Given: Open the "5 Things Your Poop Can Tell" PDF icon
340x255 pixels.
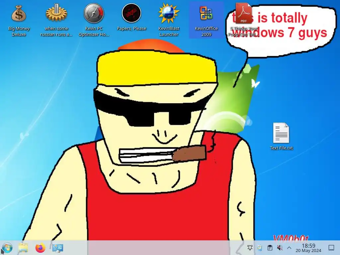Looking at the screenshot, I should pyautogui.click(x=244, y=20).
